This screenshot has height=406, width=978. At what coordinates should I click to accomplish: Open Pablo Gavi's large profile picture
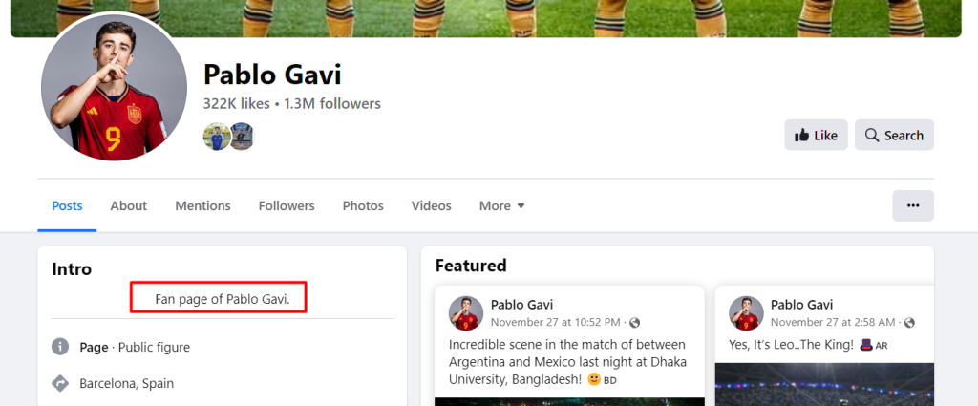[x=114, y=88]
